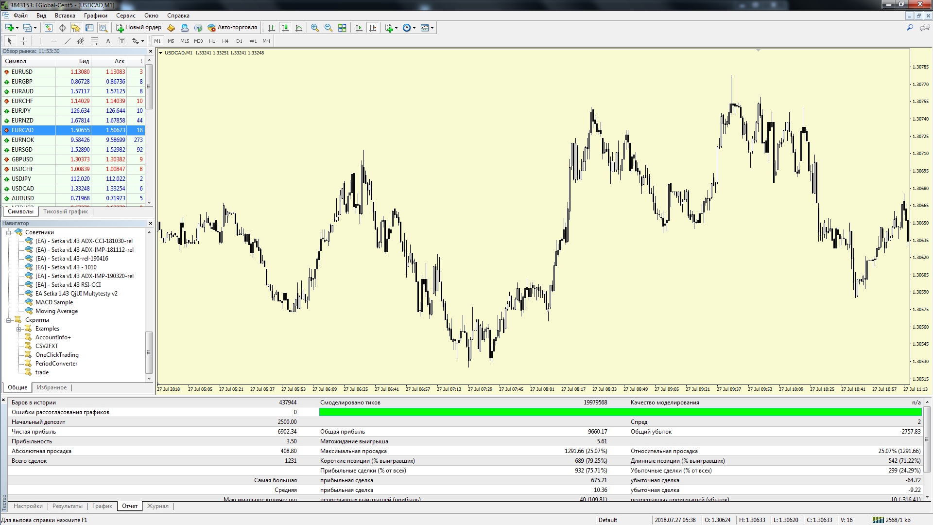Image resolution: width=933 pixels, height=525 pixels.
Task: Select the text label tool
Action: click(x=121, y=41)
